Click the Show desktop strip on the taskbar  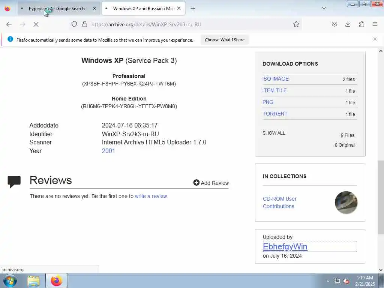(x=381, y=280)
